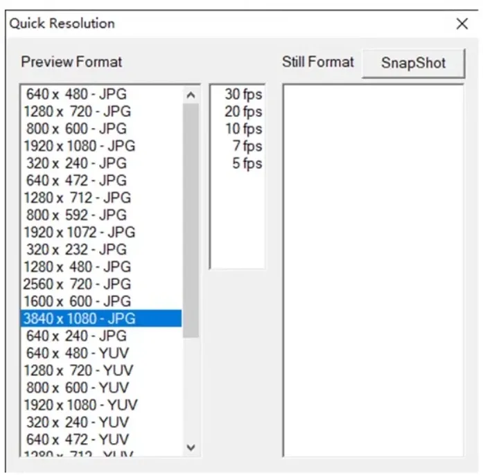The height and width of the screenshot is (475, 483).
Task: Select 640 x 472 - JPG preview format
Action: point(101,181)
